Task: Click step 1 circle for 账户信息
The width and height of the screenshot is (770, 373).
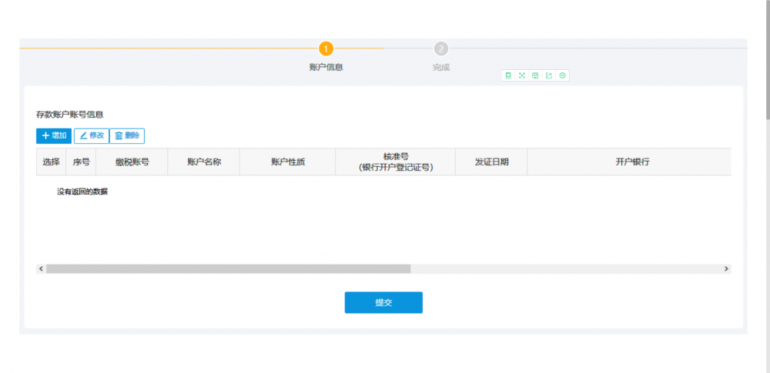Action: [326, 48]
